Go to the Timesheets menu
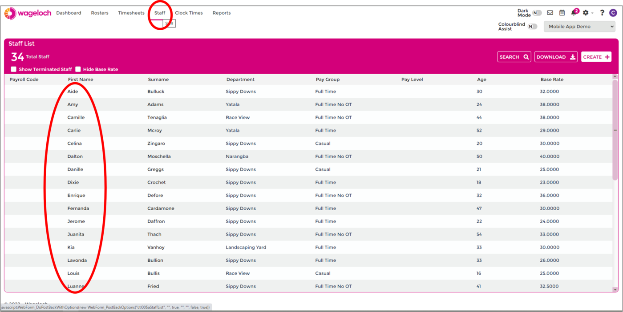 pyautogui.click(x=131, y=13)
